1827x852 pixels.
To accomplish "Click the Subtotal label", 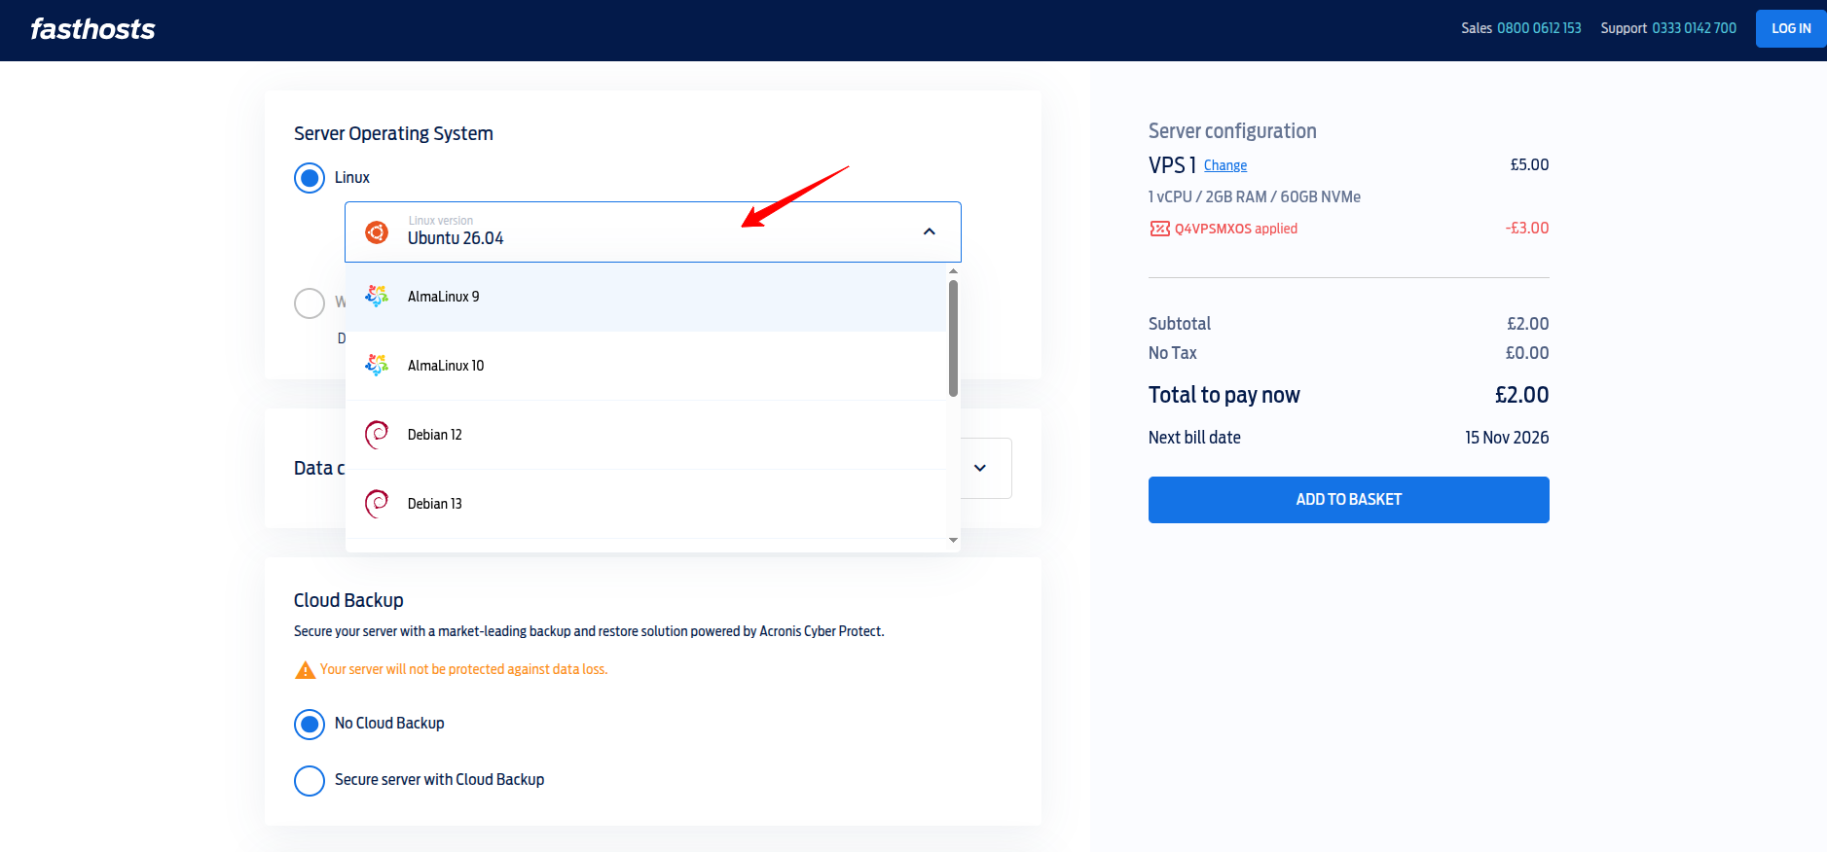I will click(x=1180, y=324).
